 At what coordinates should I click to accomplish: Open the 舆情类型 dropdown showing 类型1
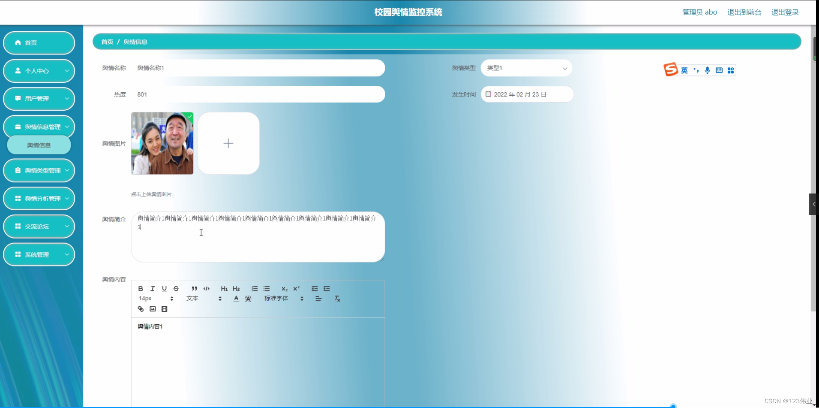click(x=527, y=68)
